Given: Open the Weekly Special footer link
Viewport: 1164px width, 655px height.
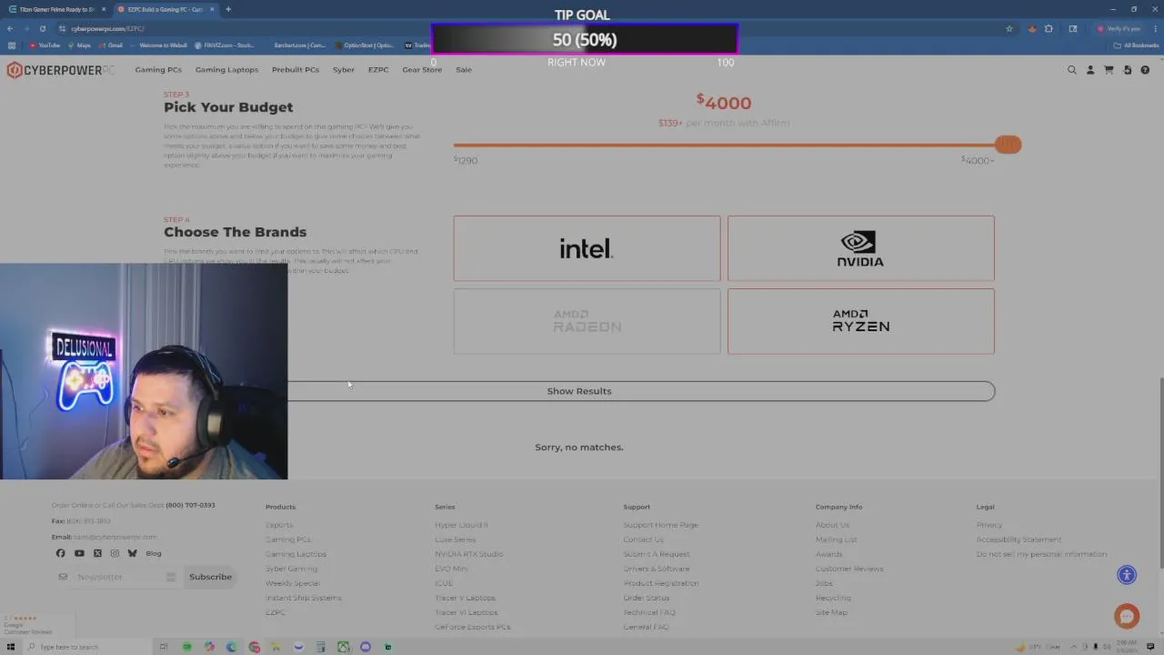Looking at the screenshot, I should [x=293, y=583].
